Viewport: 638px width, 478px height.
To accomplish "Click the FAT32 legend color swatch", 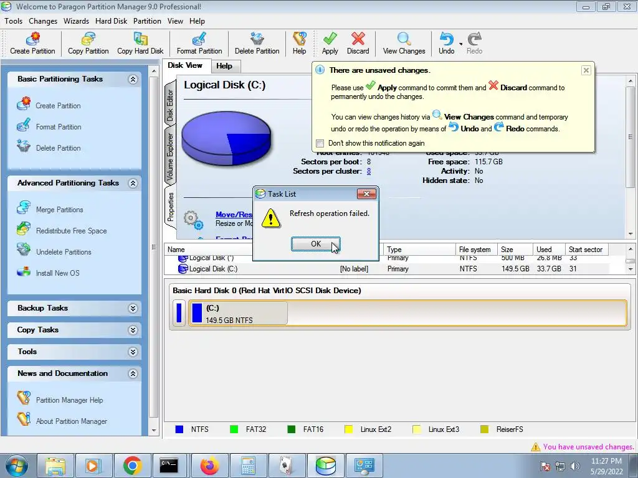I will (x=234, y=429).
